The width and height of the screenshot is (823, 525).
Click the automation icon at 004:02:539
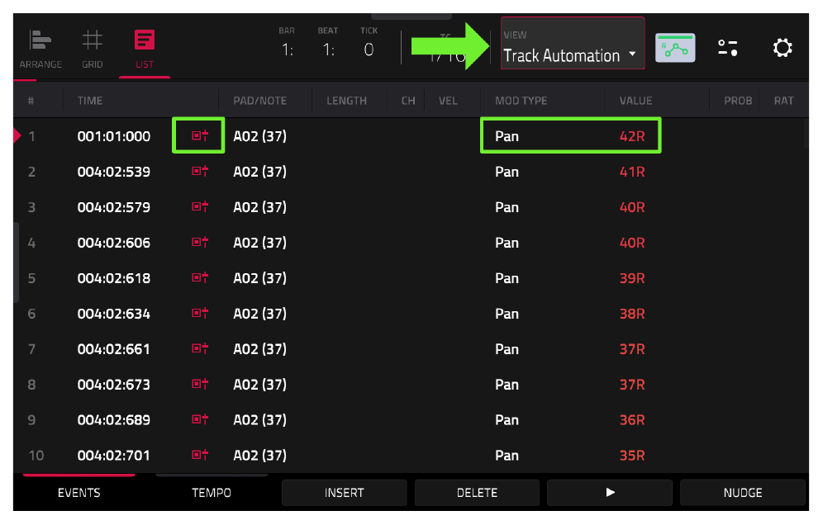tap(200, 171)
